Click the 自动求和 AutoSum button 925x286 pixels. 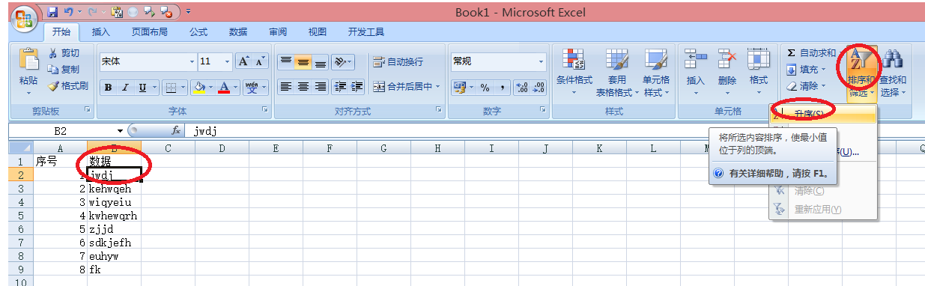[x=811, y=53]
